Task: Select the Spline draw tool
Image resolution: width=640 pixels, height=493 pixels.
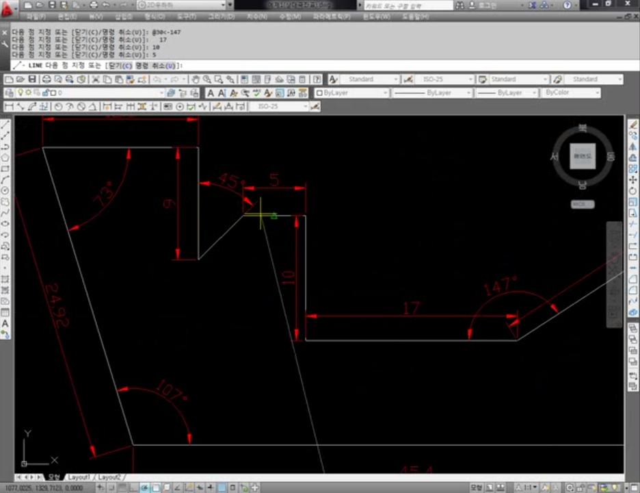Action: tap(5, 213)
